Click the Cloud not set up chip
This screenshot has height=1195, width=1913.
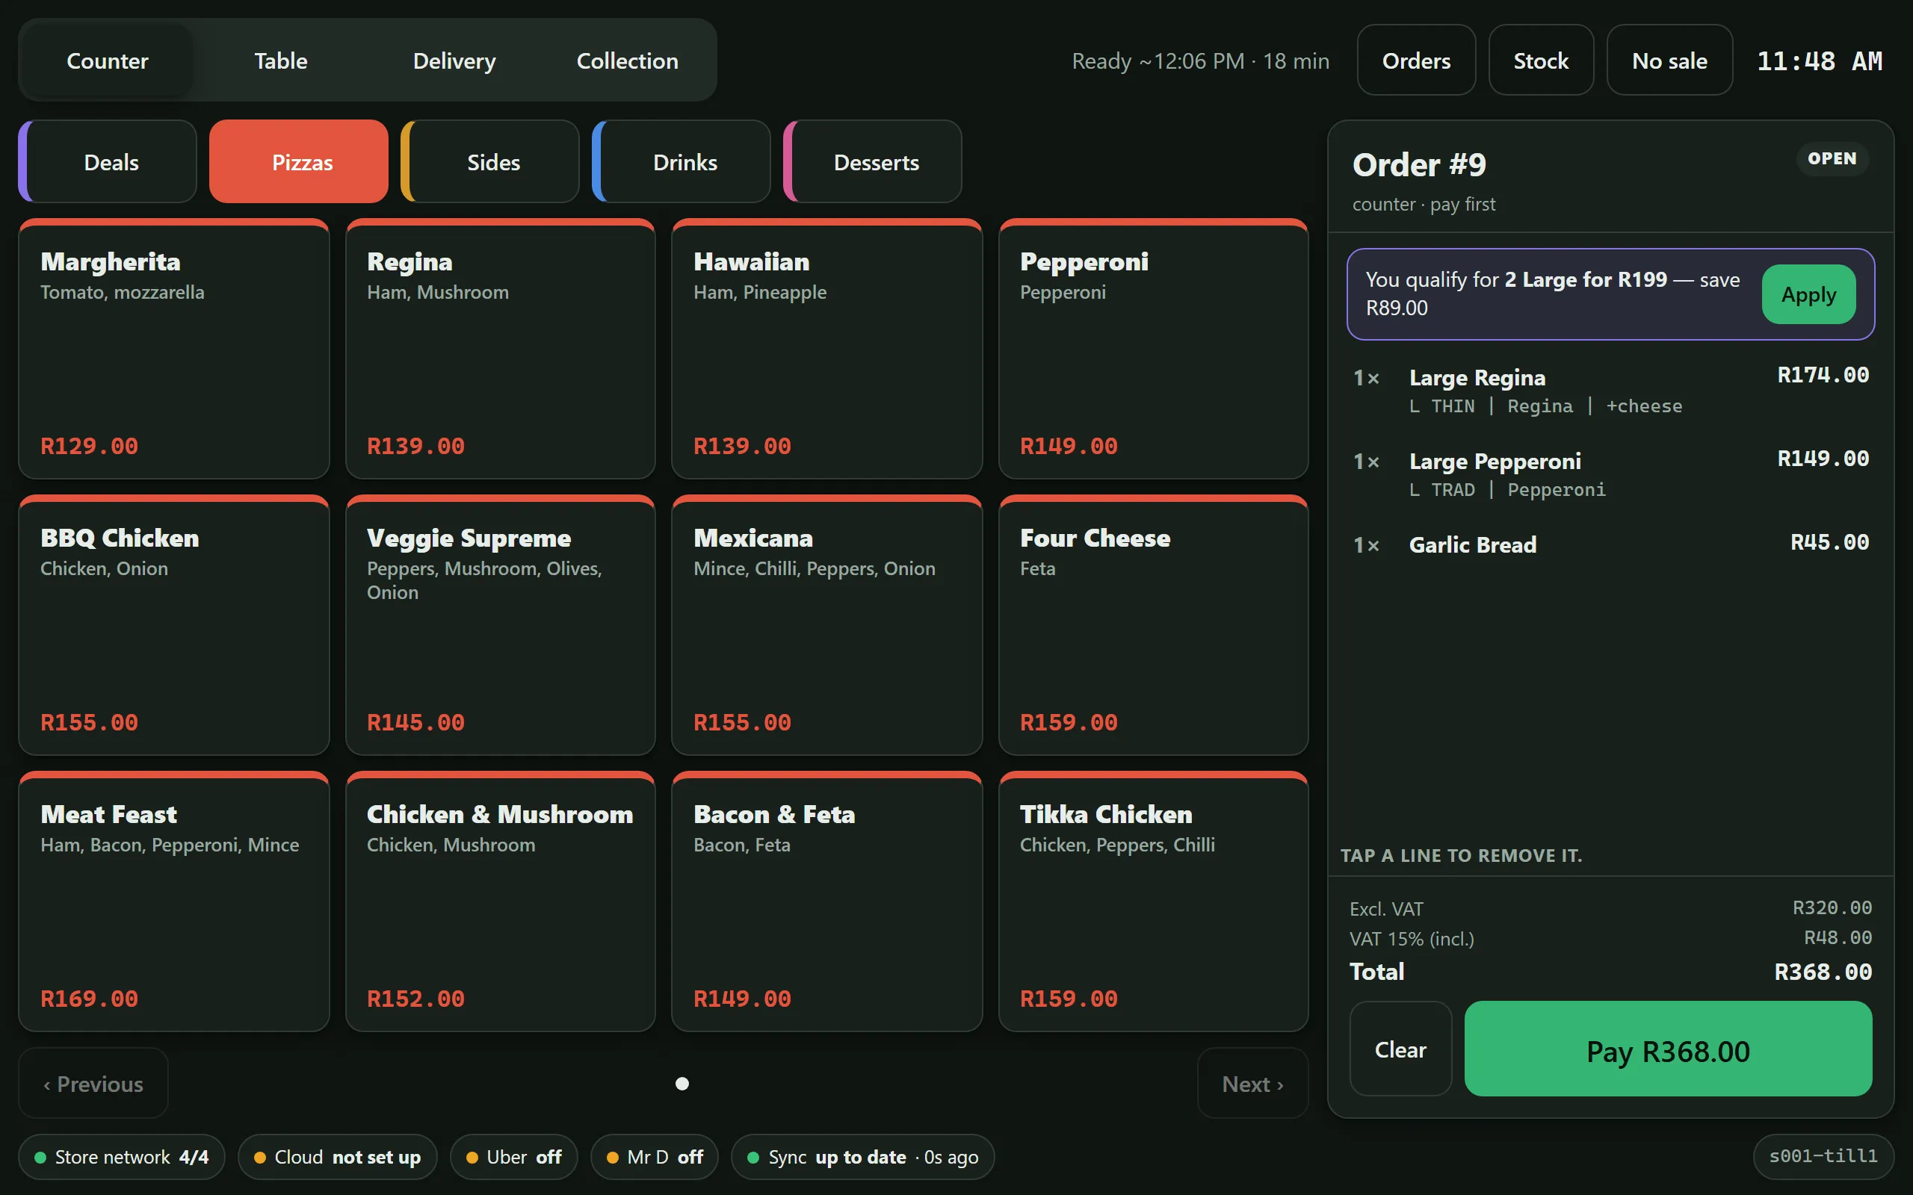pyautogui.click(x=337, y=1156)
